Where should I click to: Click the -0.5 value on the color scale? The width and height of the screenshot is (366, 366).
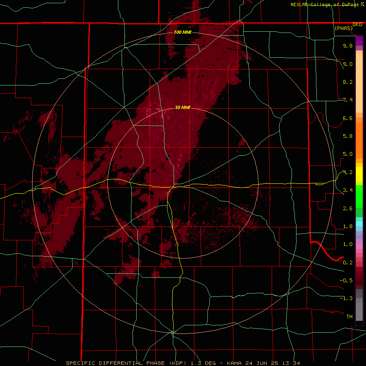(x=346, y=281)
